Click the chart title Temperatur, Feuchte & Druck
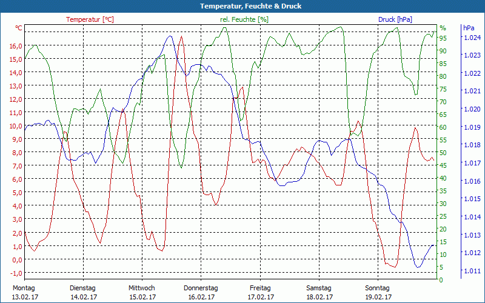The width and height of the screenshot is (485, 303). click(x=242, y=6)
